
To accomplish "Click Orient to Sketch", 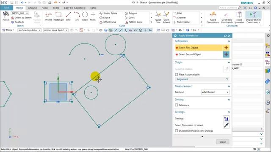I will click(x=21, y=18).
